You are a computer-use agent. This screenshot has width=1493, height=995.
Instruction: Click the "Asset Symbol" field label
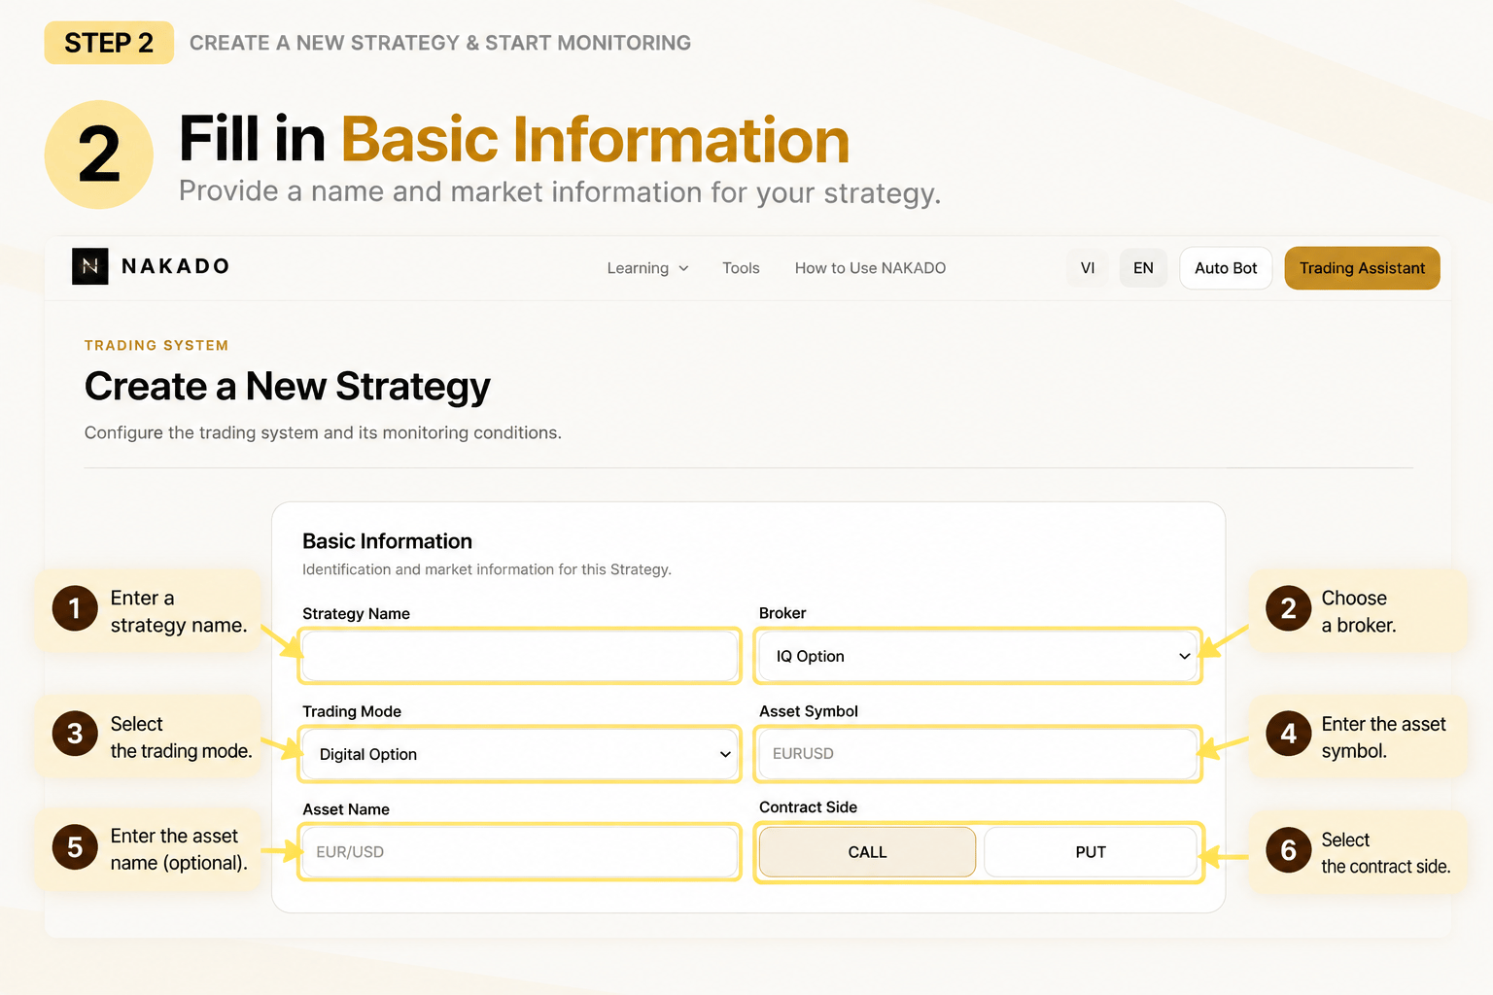click(809, 711)
